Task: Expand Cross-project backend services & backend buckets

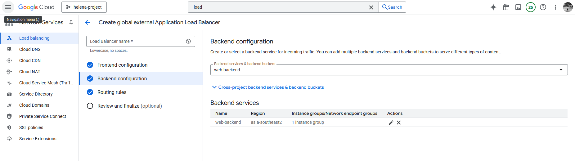Action: [x=268, y=87]
